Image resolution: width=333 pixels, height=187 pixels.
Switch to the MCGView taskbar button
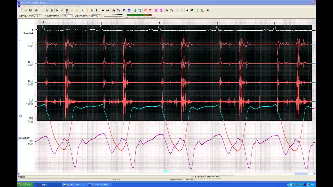click(x=99, y=185)
